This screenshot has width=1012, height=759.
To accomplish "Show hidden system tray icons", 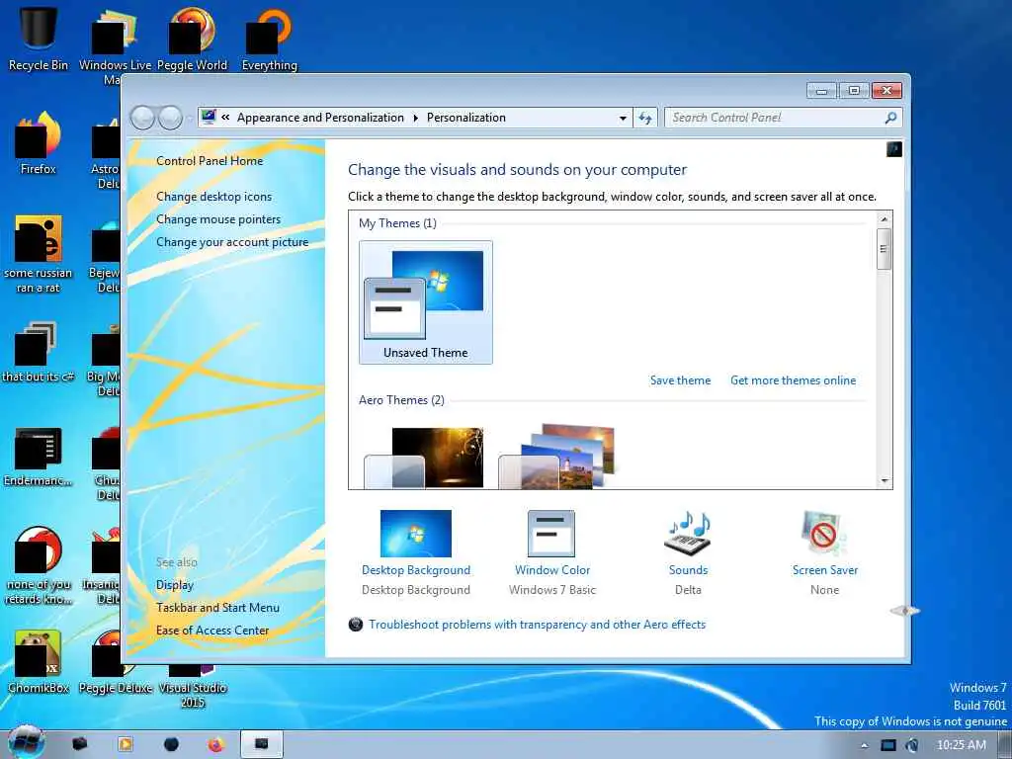I will [x=864, y=746].
